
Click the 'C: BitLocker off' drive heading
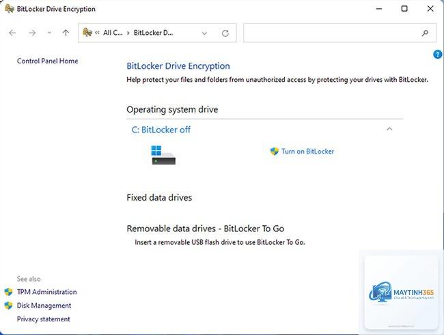pyautogui.click(x=161, y=130)
